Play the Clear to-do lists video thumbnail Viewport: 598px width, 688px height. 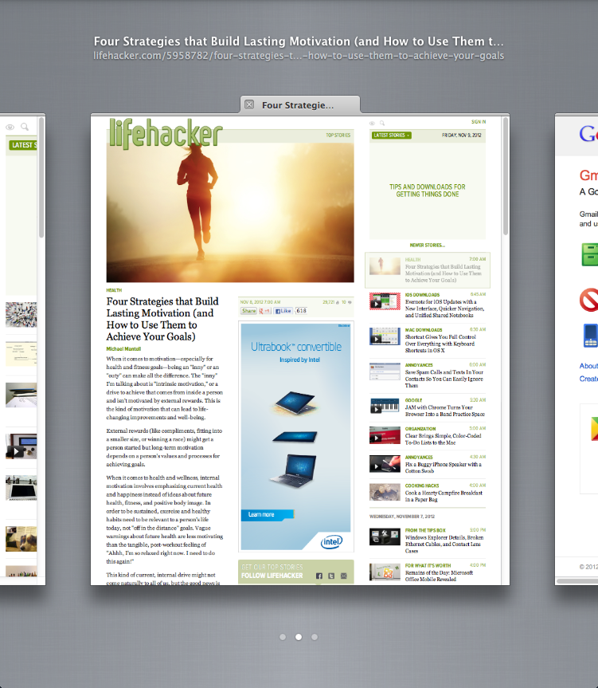pyautogui.click(x=385, y=434)
